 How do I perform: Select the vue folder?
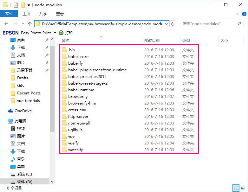pos(71,136)
